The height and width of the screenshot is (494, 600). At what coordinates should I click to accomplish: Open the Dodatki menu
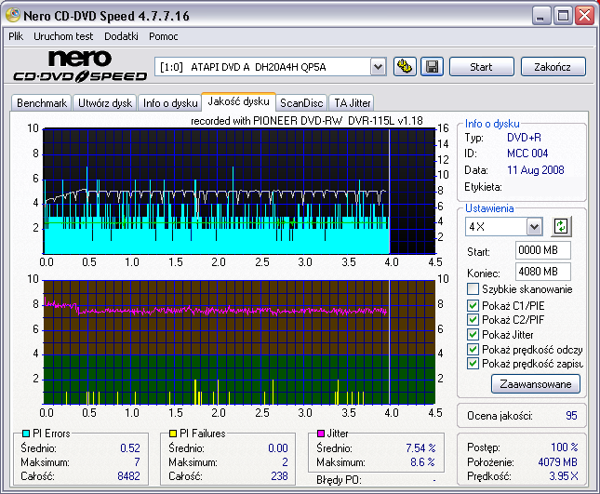tap(121, 36)
